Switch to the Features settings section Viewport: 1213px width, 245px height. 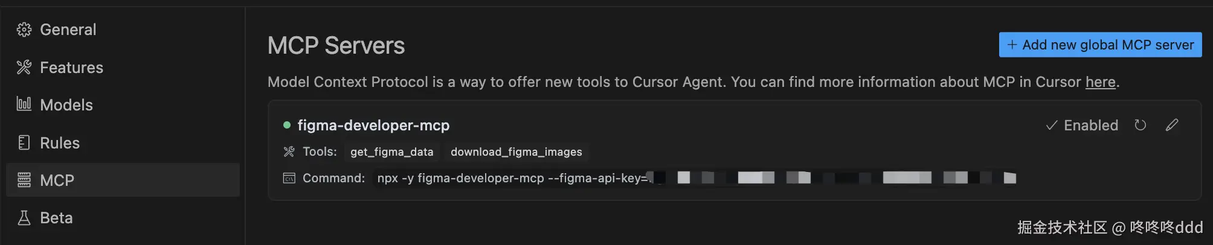pos(71,68)
